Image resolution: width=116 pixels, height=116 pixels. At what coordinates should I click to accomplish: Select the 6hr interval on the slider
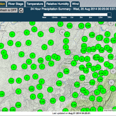(x=91, y=17)
